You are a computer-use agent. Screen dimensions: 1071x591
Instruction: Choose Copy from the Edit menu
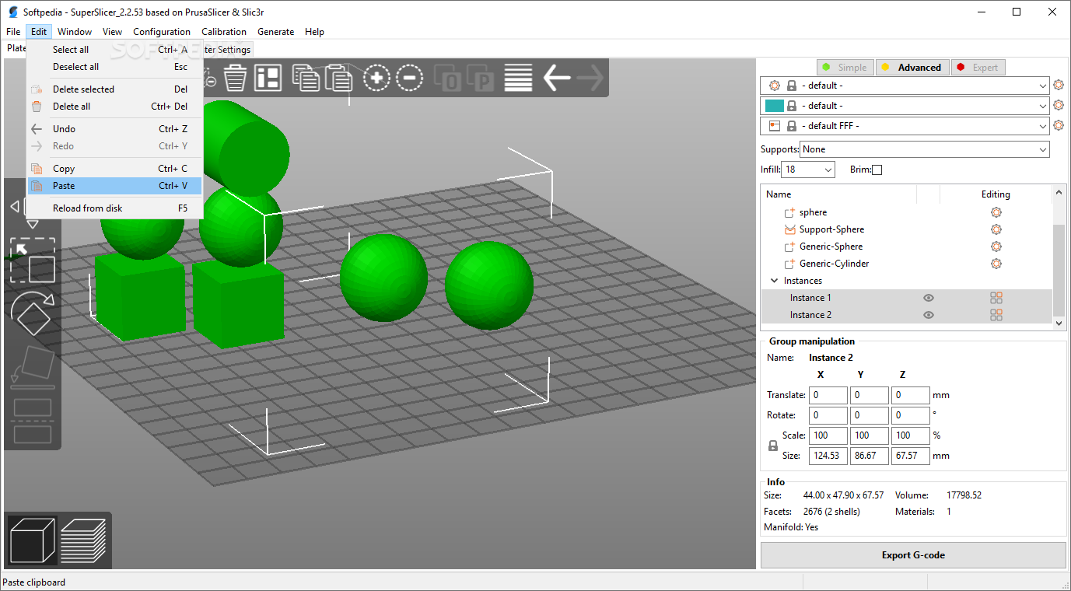pyautogui.click(x=115, y=169)
